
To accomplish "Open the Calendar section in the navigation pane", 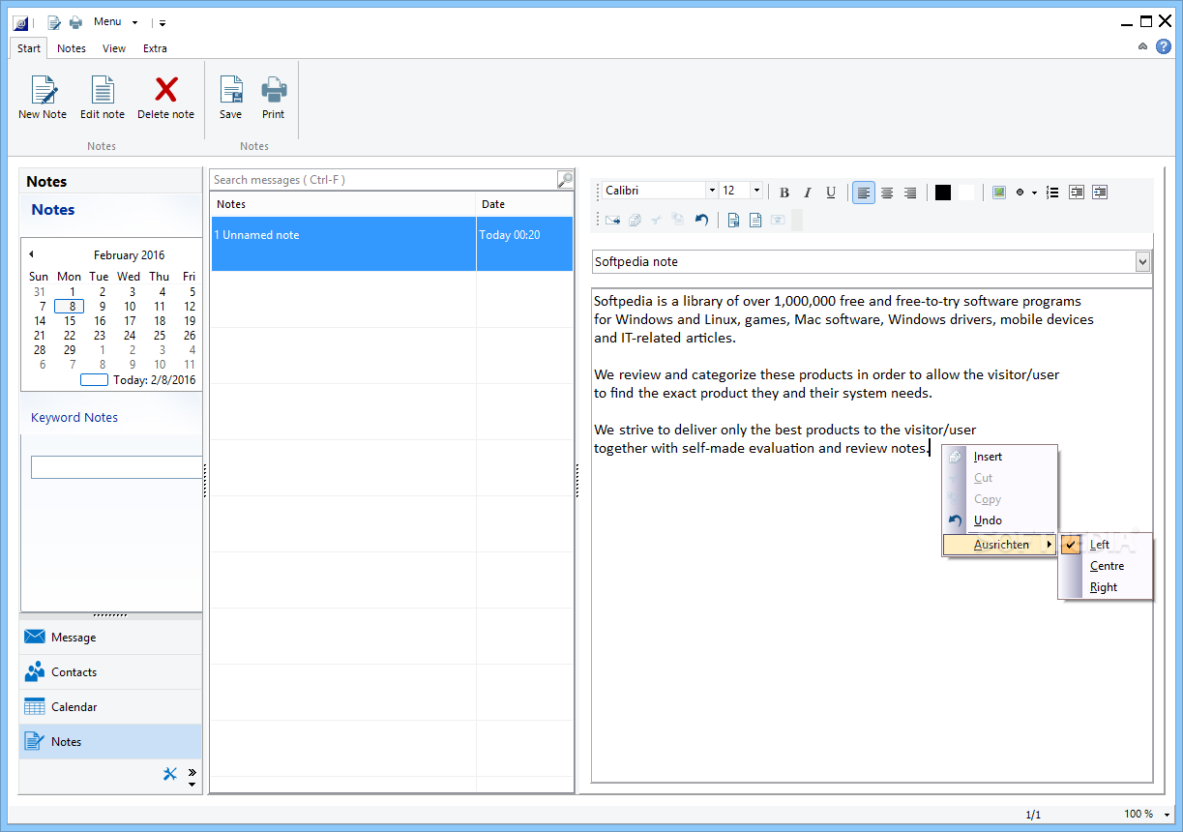I will [110, 707].
